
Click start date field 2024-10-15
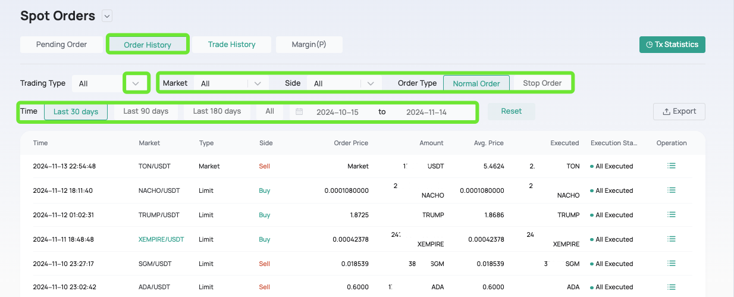coord(337,112)
